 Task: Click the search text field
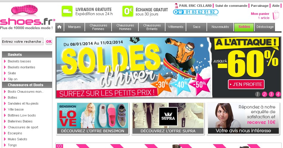pyautogui.click(x=23, y=42)
